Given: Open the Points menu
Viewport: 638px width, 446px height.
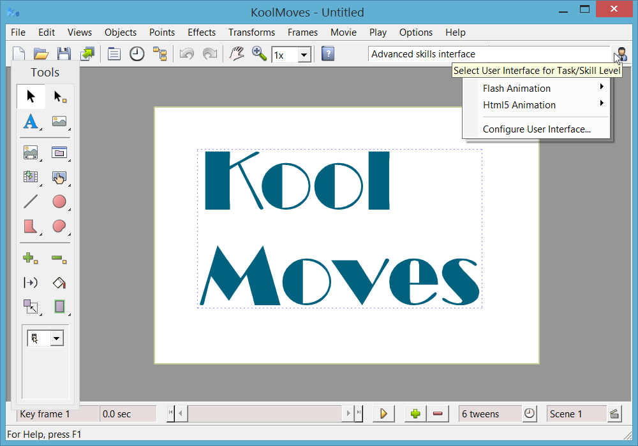Looking at the screenshot, I should point(162,32).
